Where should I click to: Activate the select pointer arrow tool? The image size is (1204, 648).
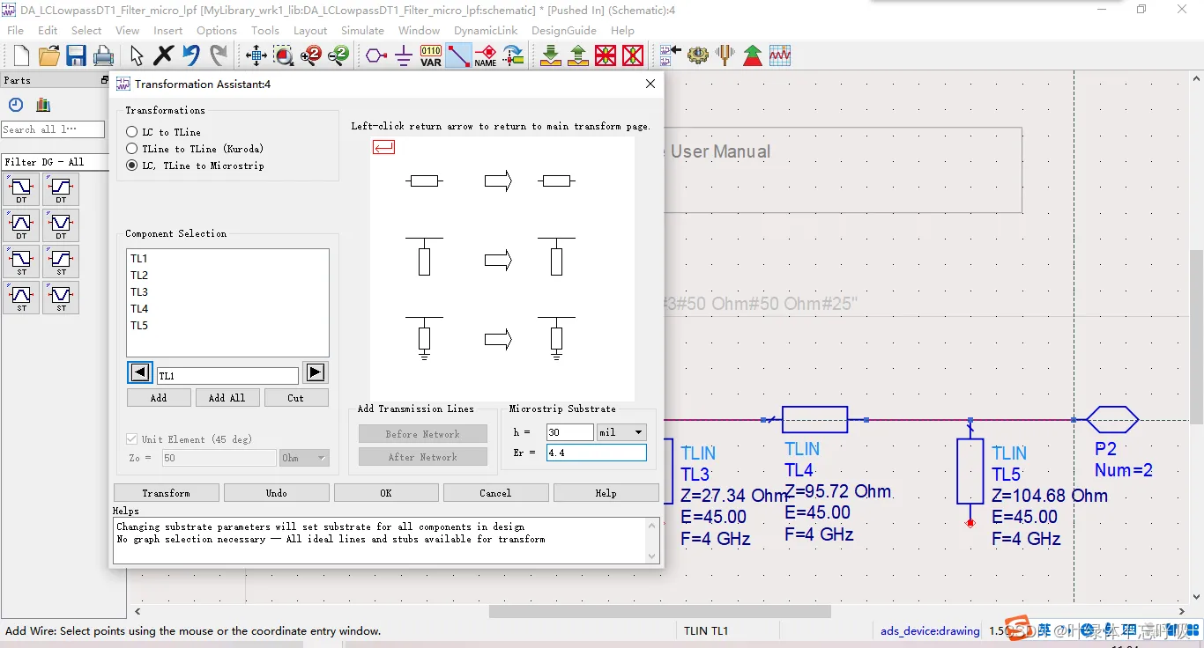pyautogui.click(x=137, y=56)
